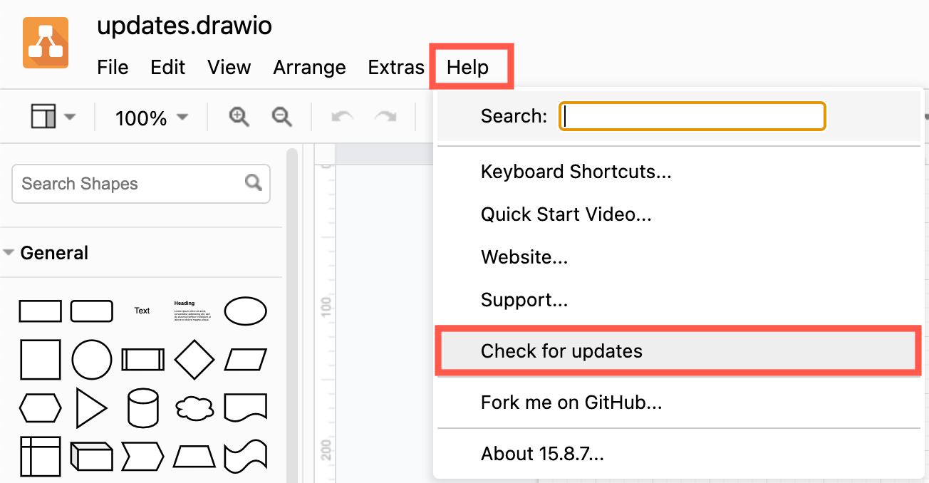Select the Hexagon shape

[41, 407]
